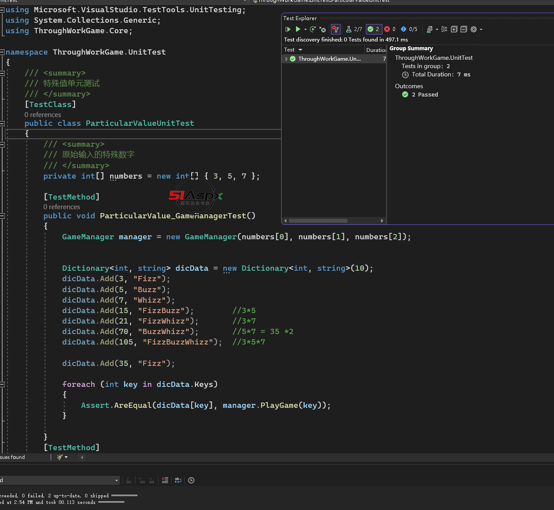Click the 'sues found' issues status indicator
554x510 pixels.
(13, 457)
